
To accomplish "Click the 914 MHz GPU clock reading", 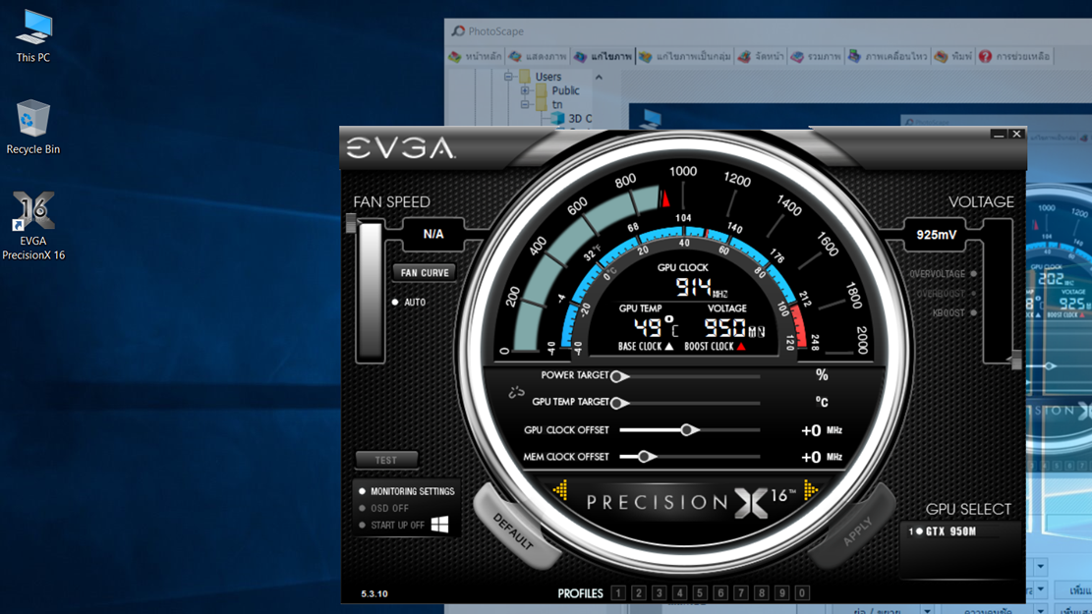I will [701, 287].
